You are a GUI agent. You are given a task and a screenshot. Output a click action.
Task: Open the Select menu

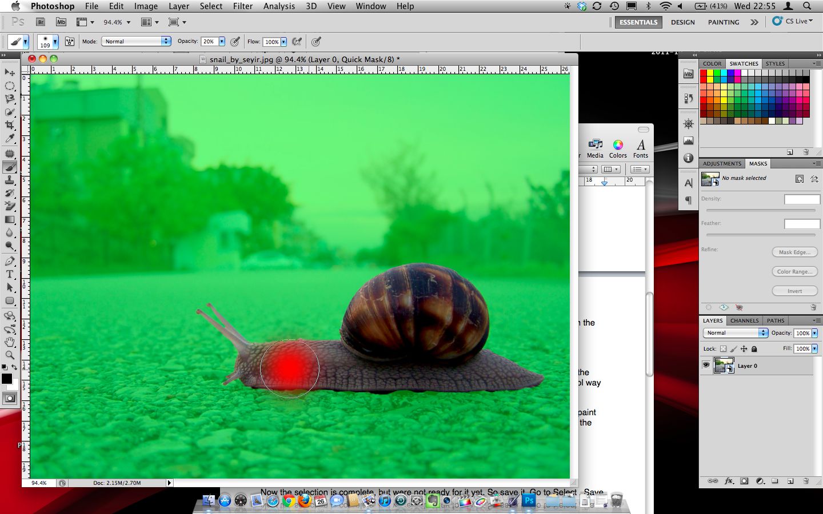[211, 6]
